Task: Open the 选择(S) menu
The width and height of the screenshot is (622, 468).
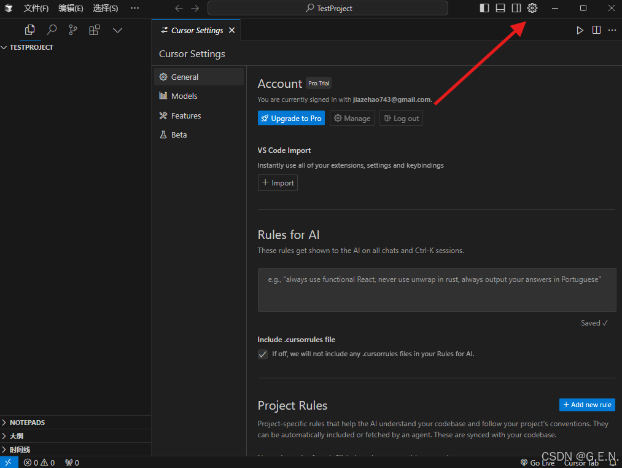Action: (105, 9)
